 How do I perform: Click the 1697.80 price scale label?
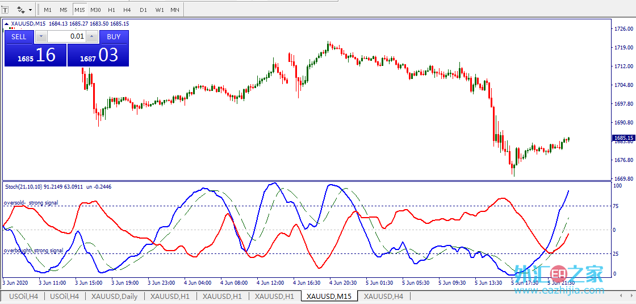624,104
